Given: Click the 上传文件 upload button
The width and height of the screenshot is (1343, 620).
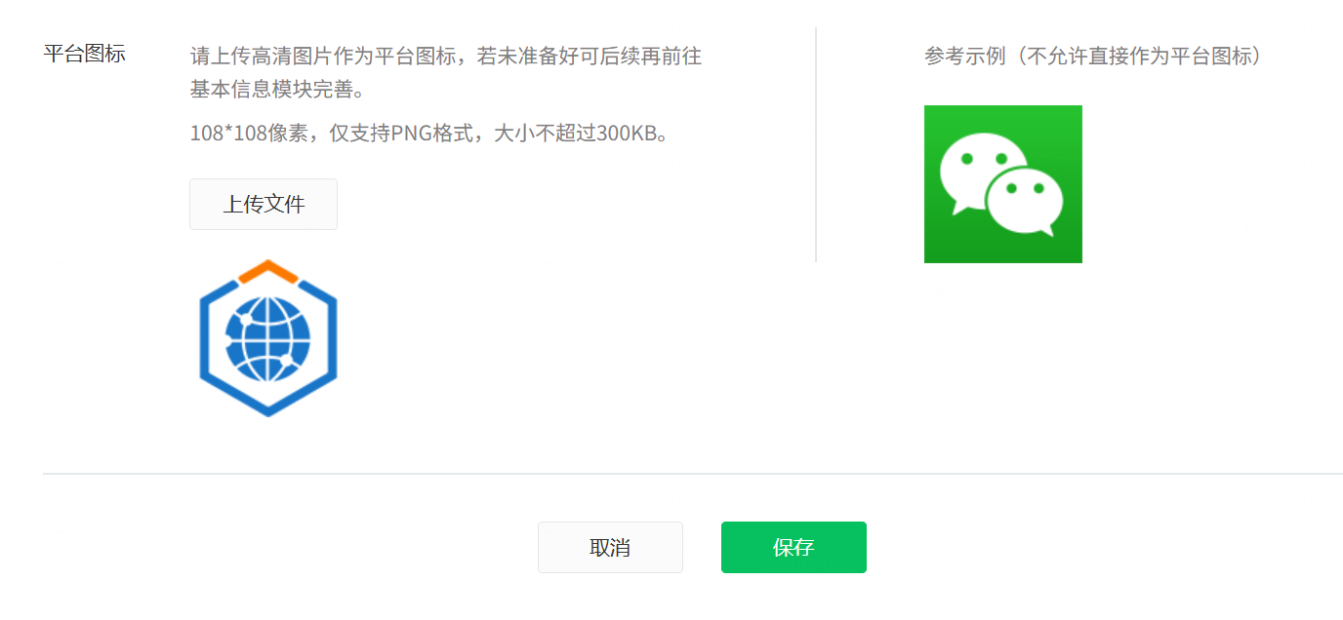Looking at the screenshot, I should coord(264,204).
